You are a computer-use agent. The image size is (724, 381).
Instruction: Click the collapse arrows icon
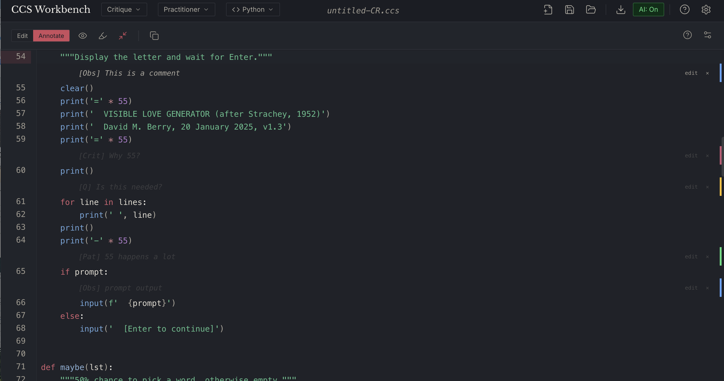pyautogui.click(x=123, y=36)
